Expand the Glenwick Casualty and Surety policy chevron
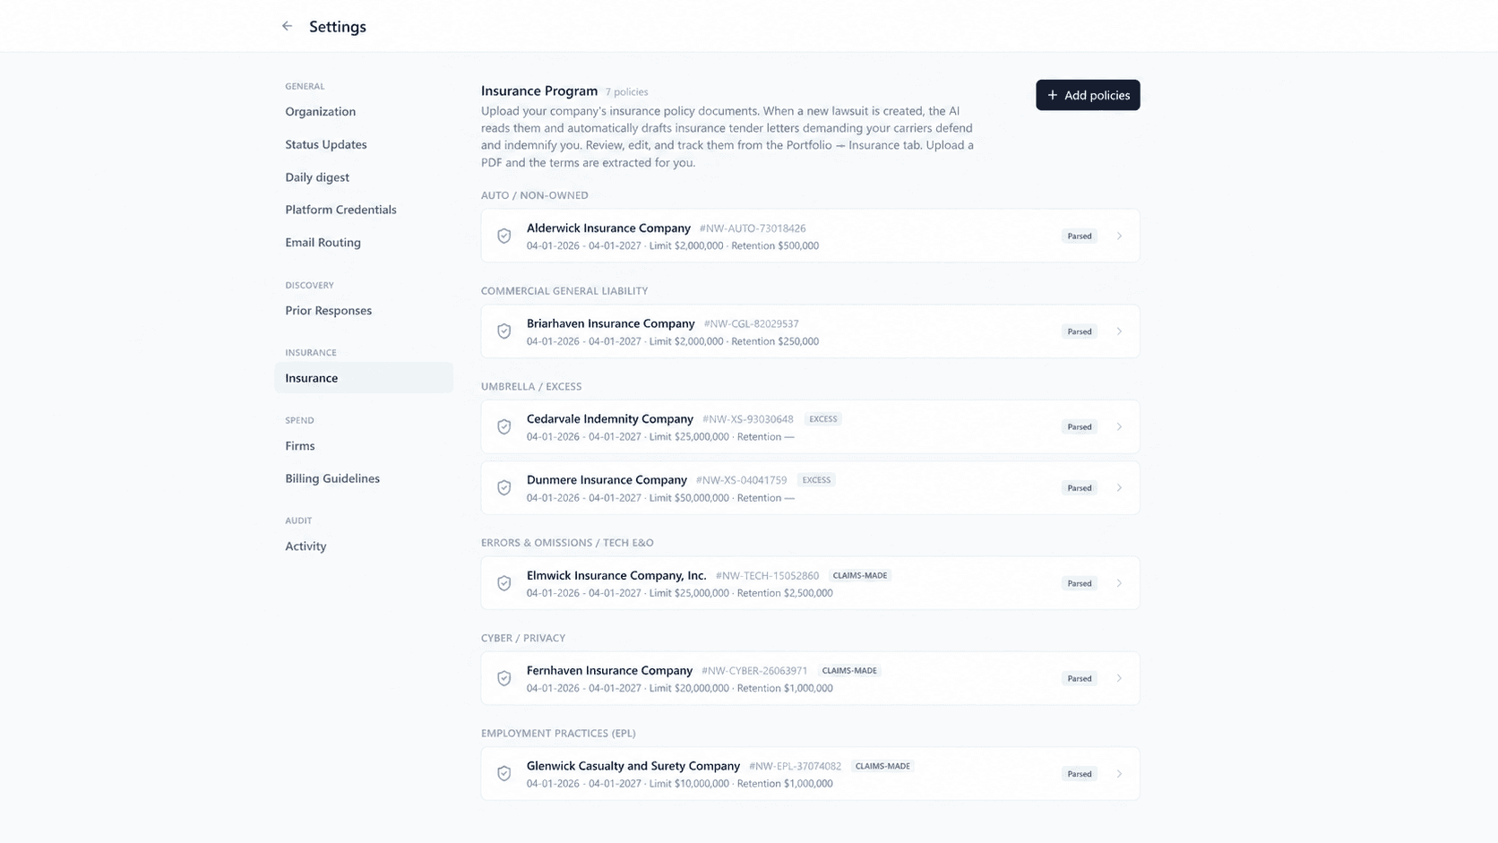Screen dimensions: 1498x843 pyautogui.click(x=1119, y=773)
